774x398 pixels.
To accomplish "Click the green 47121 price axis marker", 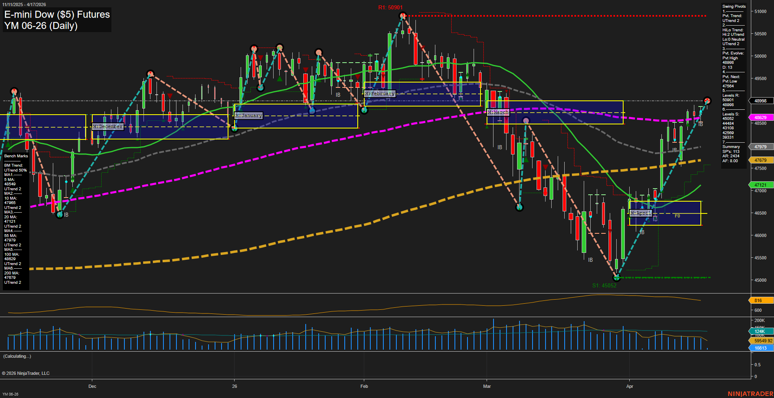I will tap(760, 185).
